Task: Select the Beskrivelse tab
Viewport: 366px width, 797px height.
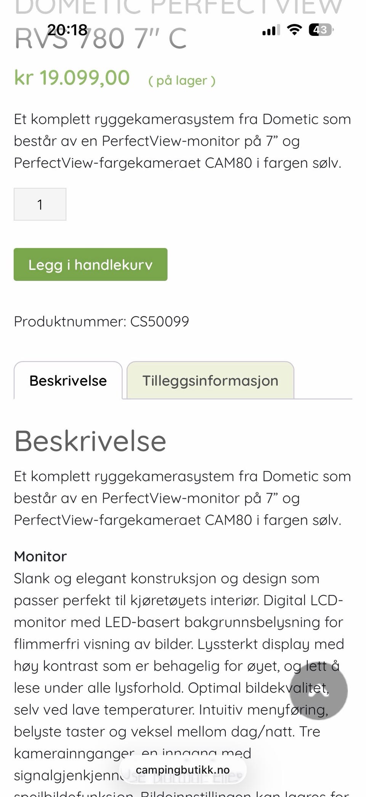Action: (x=68, y=380)
